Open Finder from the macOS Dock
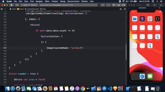Image resolution: width=165 pixels, height=92 pixels. [x=7, y=89]
